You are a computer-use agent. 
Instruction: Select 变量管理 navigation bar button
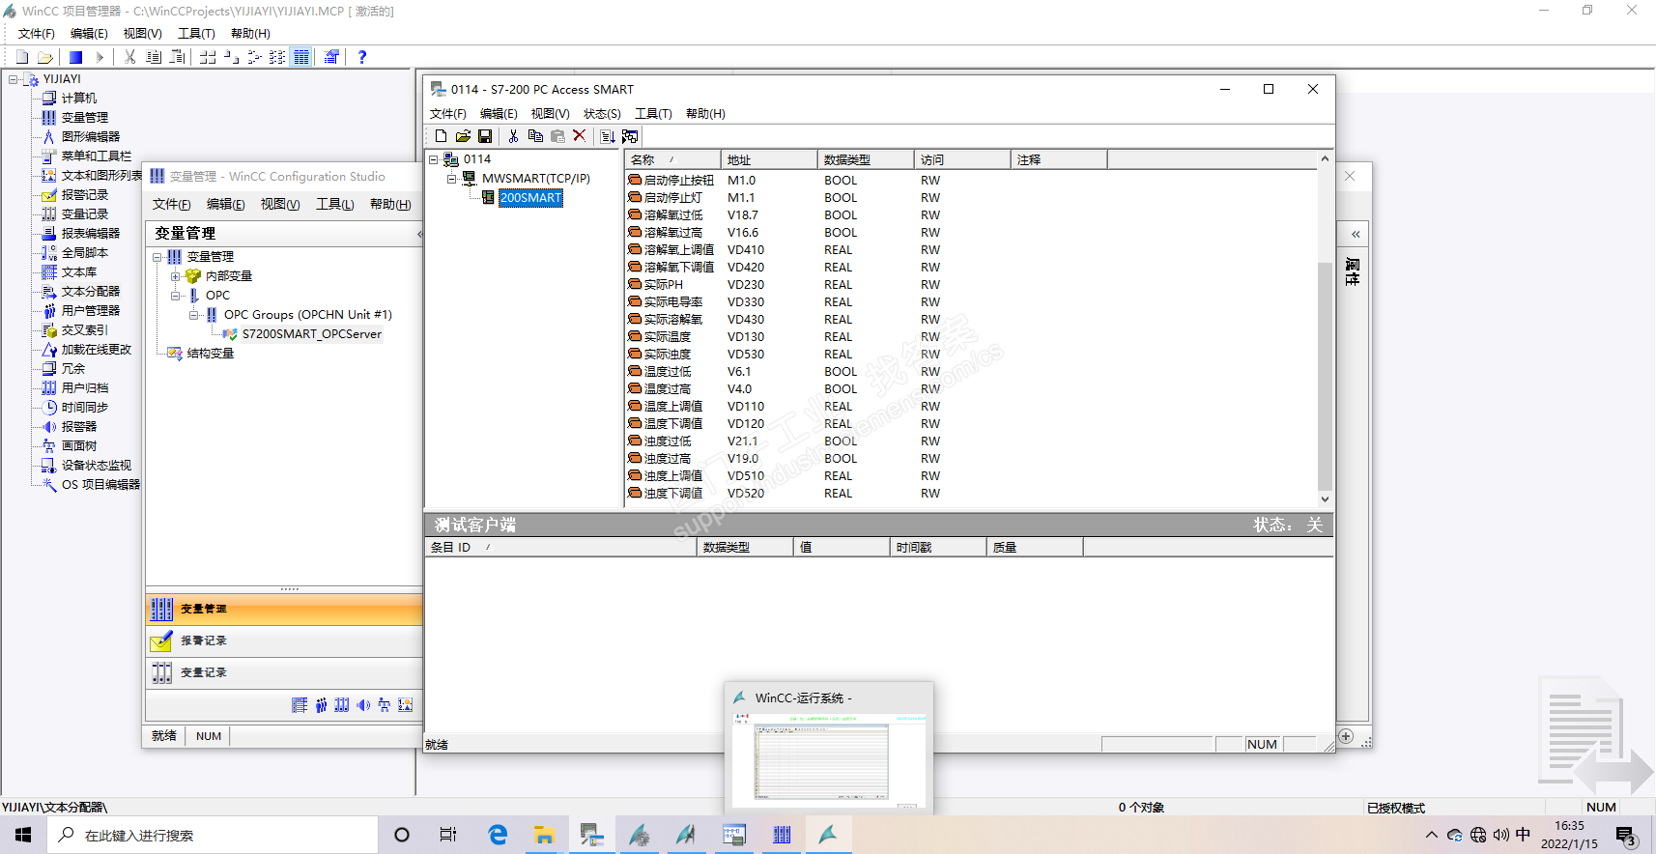(x=284, y=610)
